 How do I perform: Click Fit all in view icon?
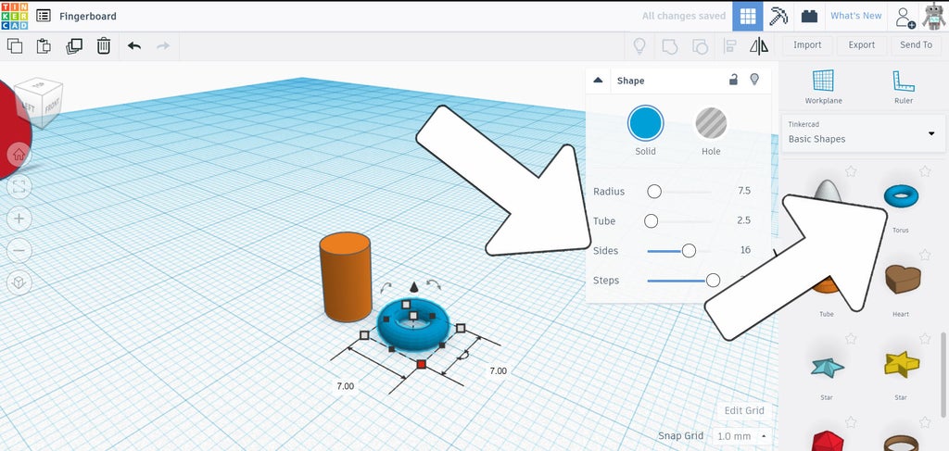tap(19, 187)
